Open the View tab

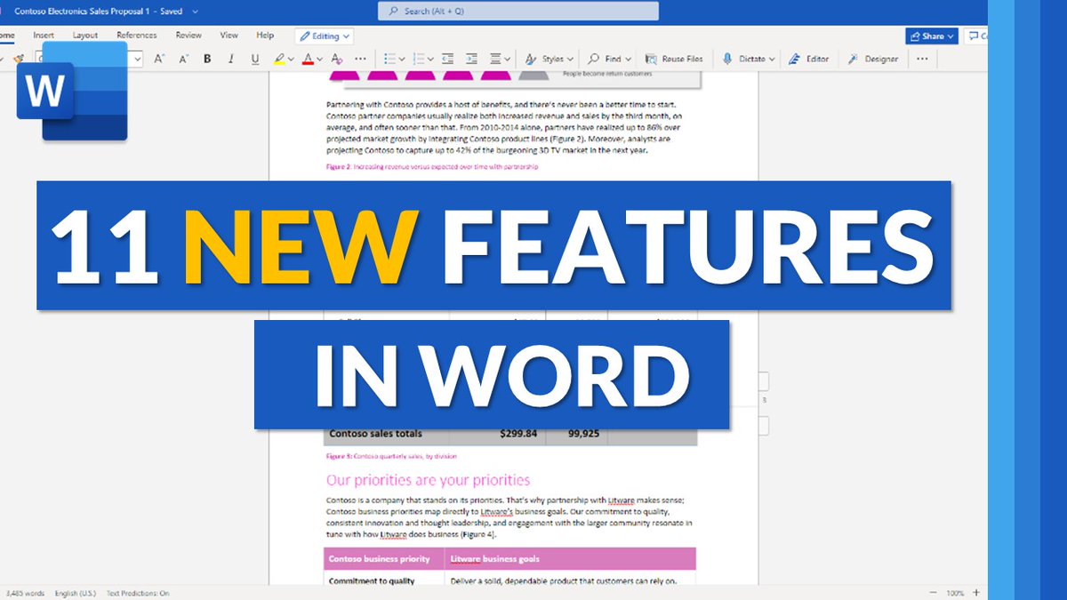pos(229,36)
